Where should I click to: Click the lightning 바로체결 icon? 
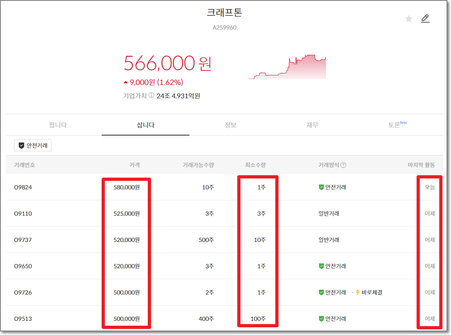coord(357,293)
